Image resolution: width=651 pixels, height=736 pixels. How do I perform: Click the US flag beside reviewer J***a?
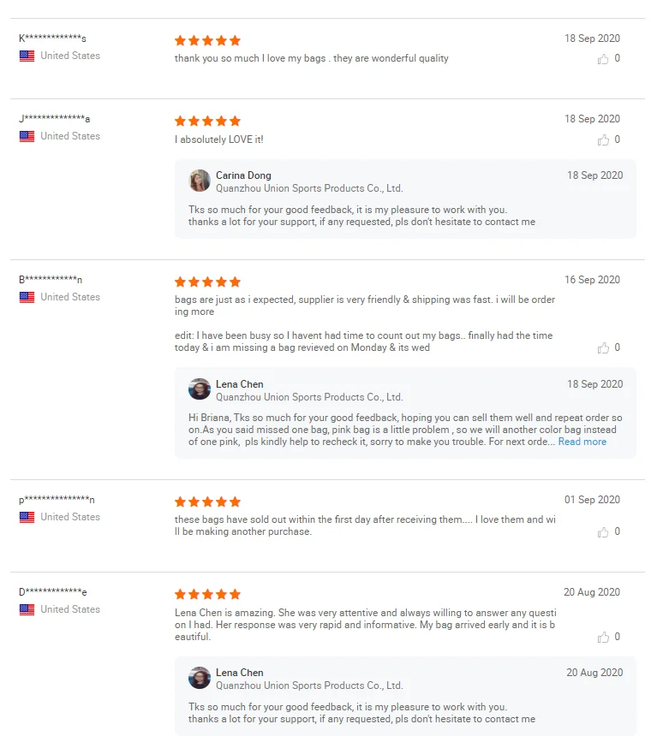(x=27, y=136)
